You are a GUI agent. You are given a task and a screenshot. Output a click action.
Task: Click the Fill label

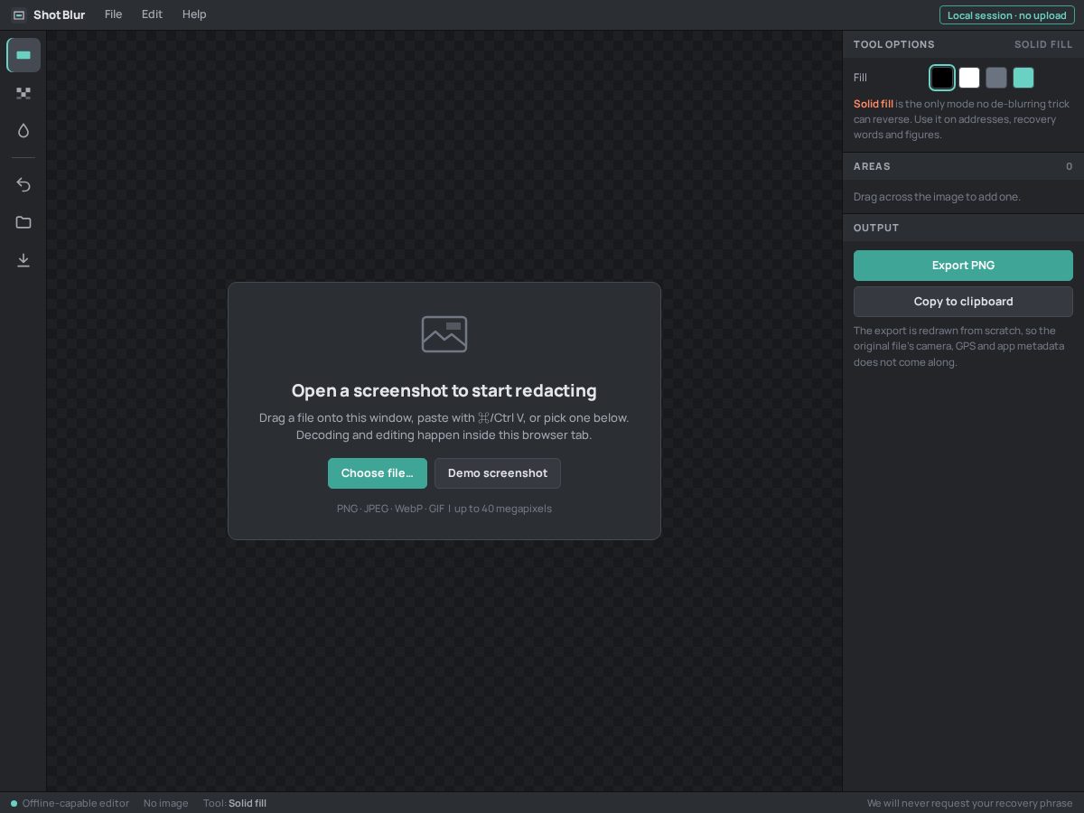click(860, 78)
